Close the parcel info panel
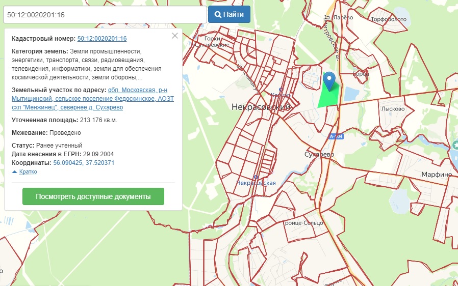 pos(175,36)
